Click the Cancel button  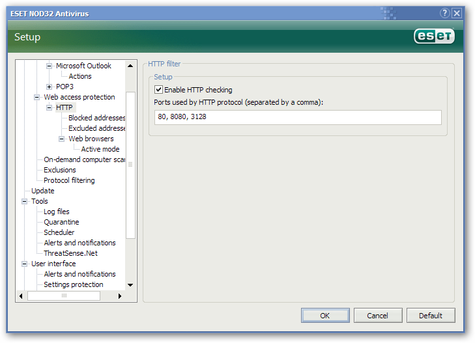pos(377,316)
